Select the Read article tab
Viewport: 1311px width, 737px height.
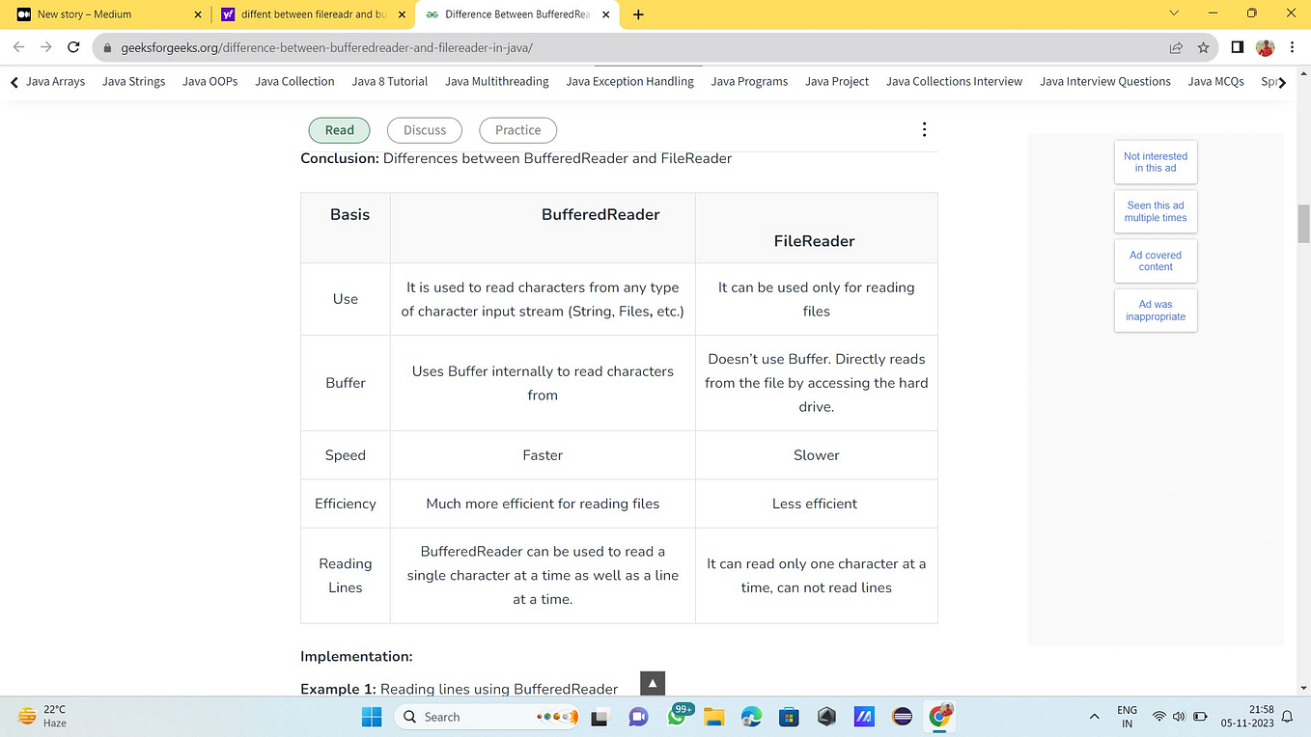pyautogui.click(x=339, y=130)
